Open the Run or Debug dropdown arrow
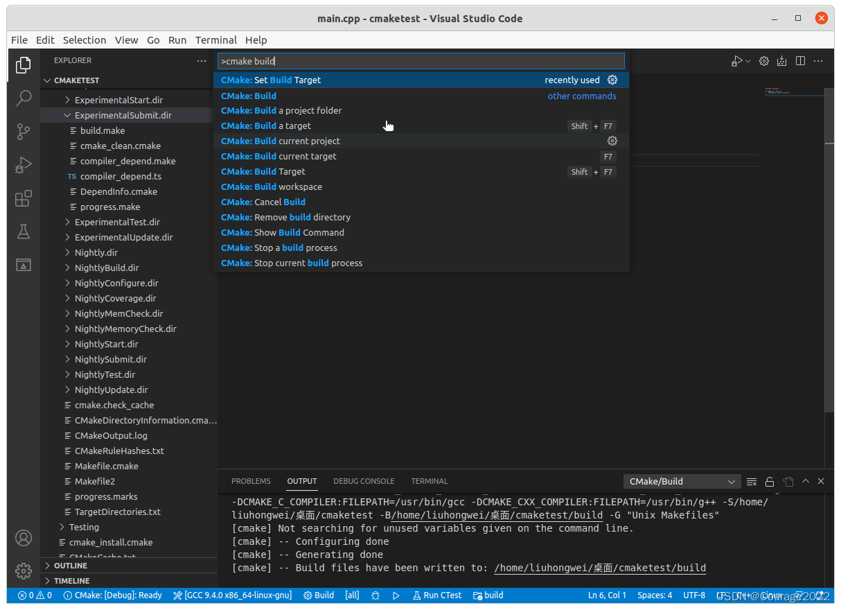Screen dimensions: 841x610 pos(748,61)
